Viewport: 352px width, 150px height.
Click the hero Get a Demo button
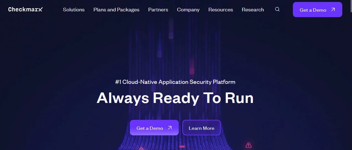click(154, 128)
